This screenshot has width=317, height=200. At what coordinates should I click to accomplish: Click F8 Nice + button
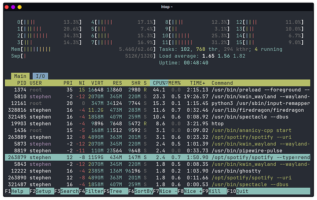pos(190,191)
